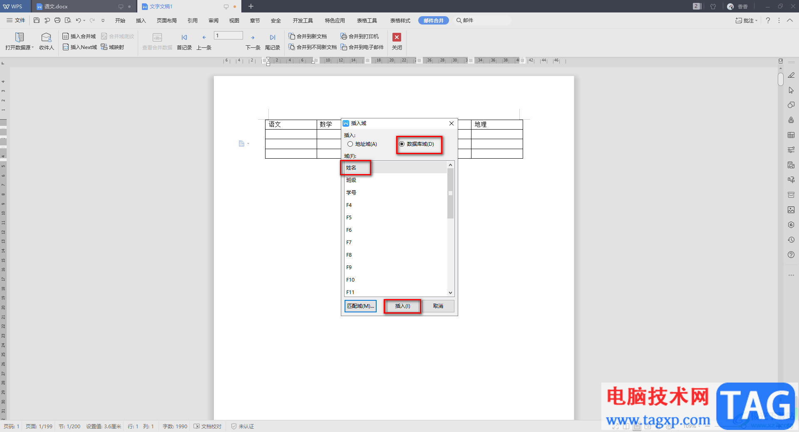Select the 地址域(A) radio button
Image resolution: width=799 pixels, height=432 pixels.
pos(350,144)
